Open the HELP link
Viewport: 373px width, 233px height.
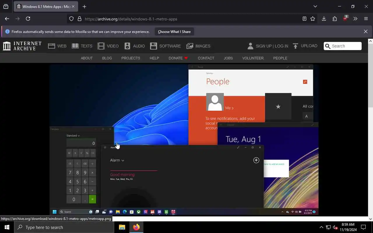(x=154, y=58)
